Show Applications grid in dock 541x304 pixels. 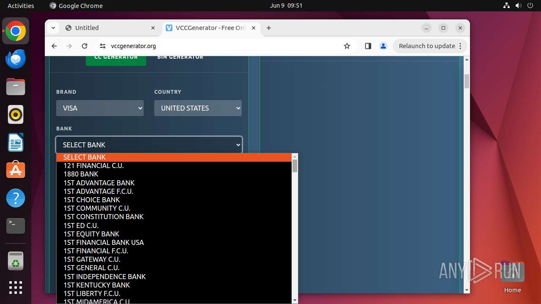click(x=16, y=288)
